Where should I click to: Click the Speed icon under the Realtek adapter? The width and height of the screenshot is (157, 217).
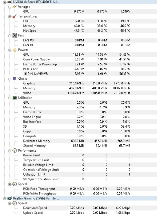pyautogui.click(x=15, y=203)
